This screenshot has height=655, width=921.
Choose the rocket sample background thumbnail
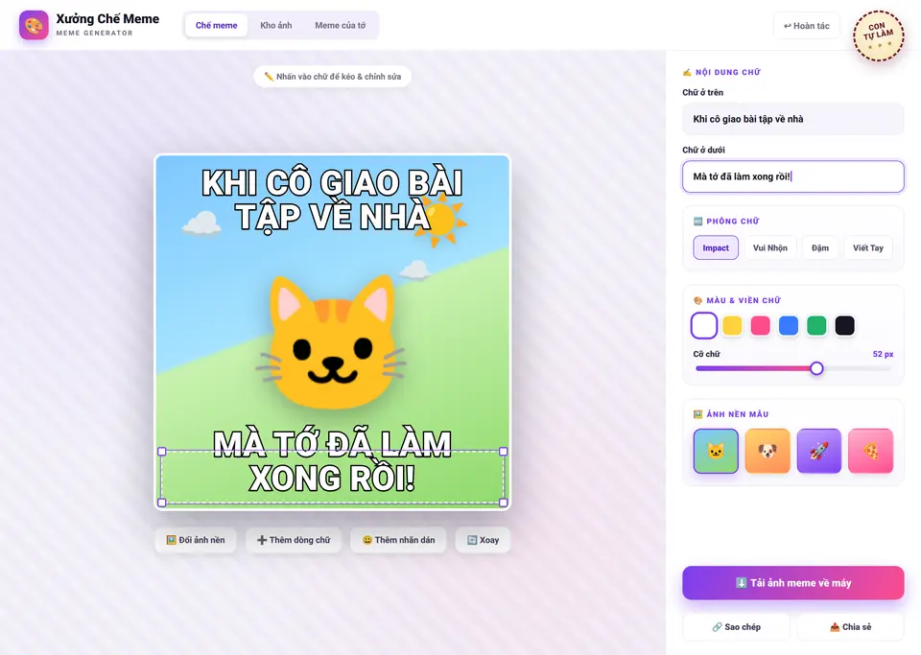coord(818,451)
